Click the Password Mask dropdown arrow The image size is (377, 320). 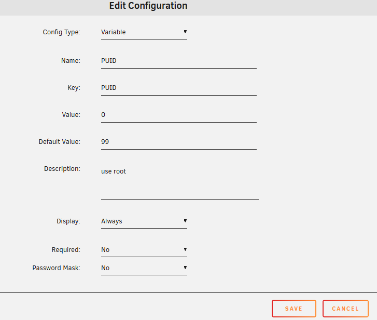coord(185,268)
